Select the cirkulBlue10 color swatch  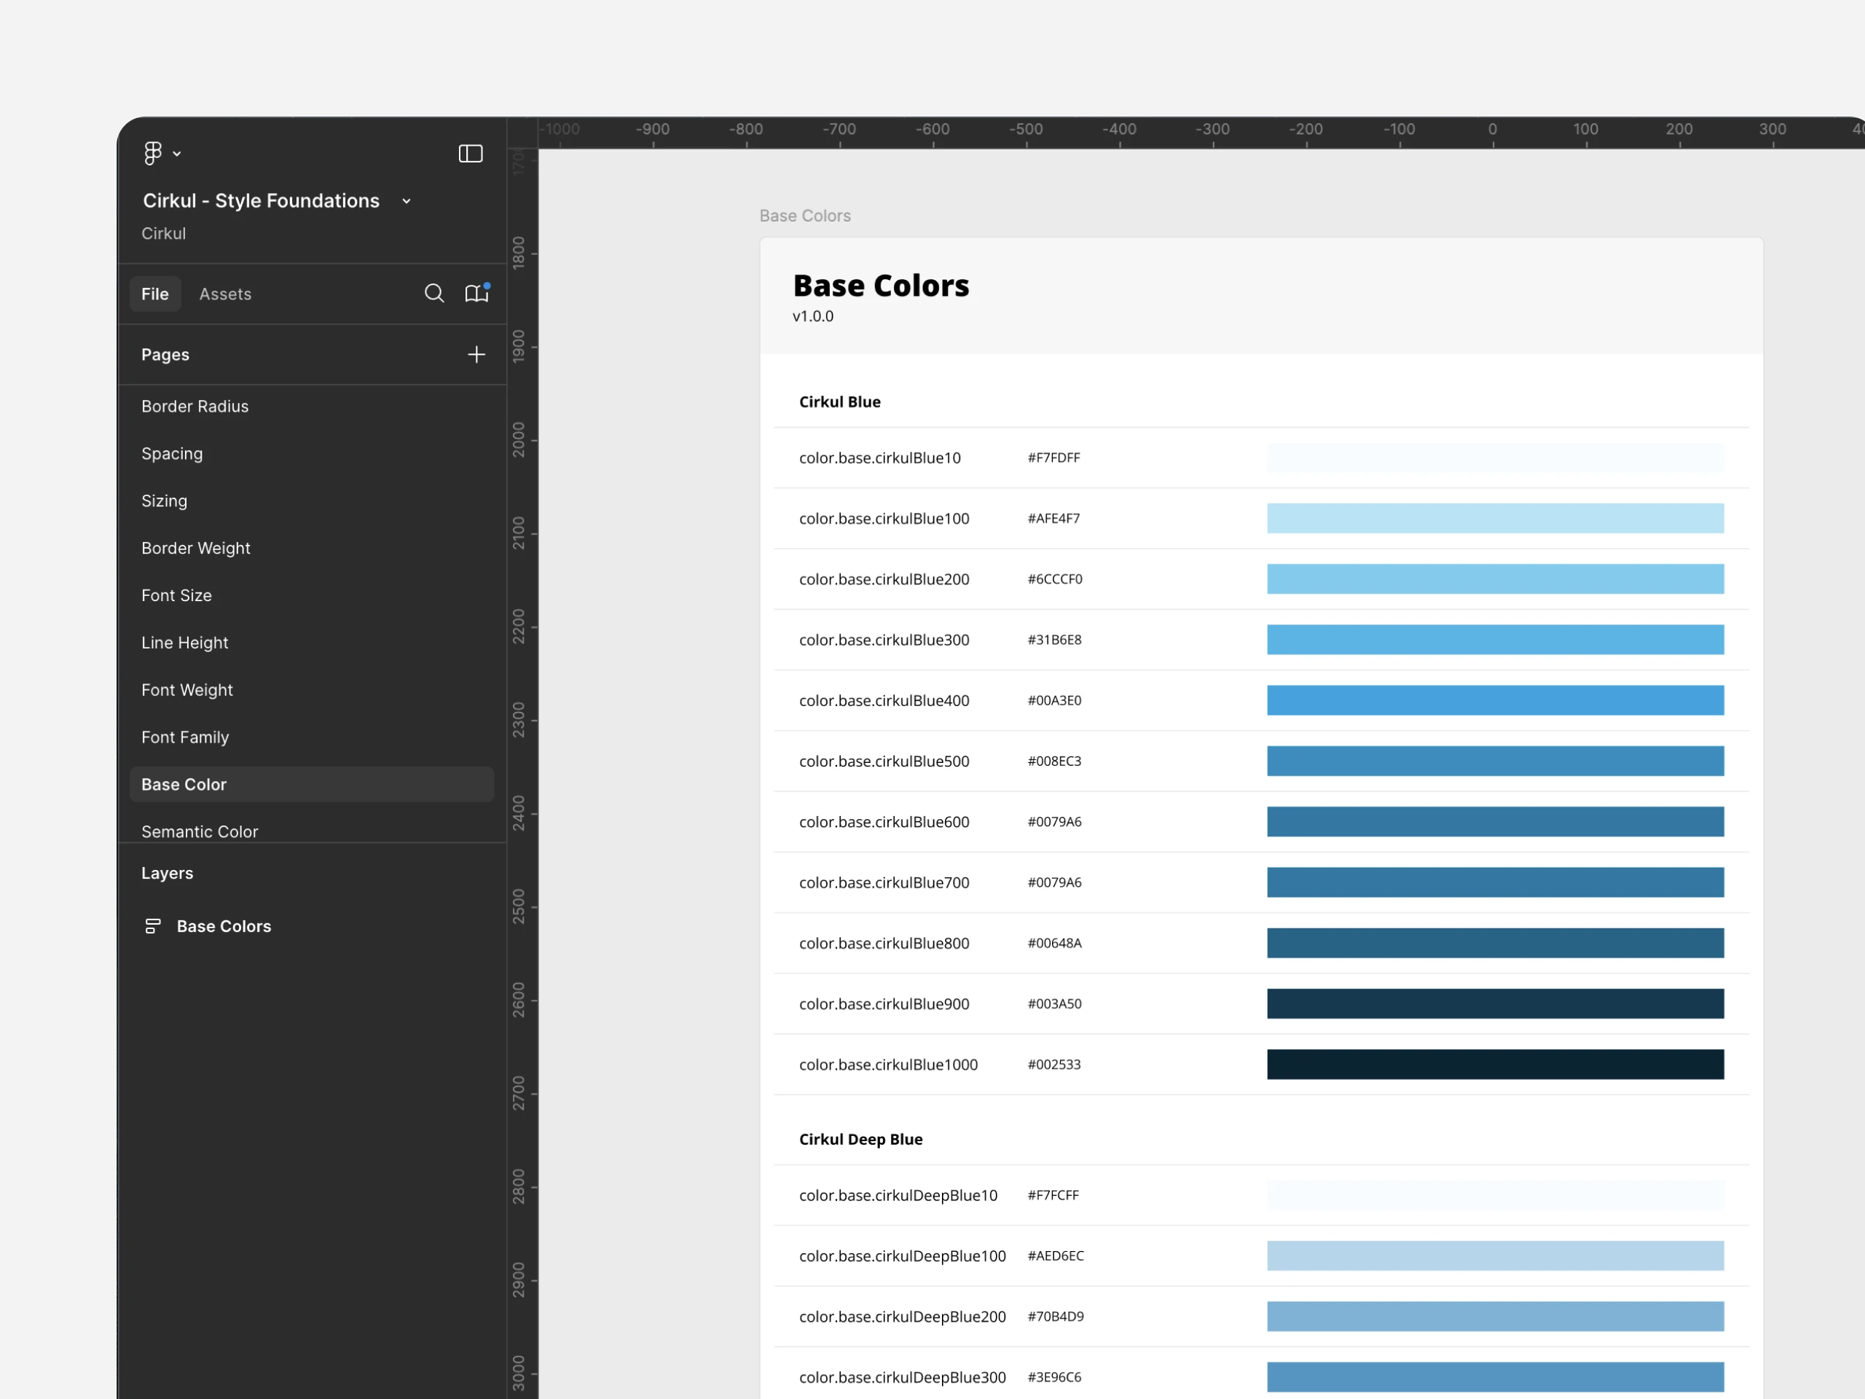point(1495,458)
